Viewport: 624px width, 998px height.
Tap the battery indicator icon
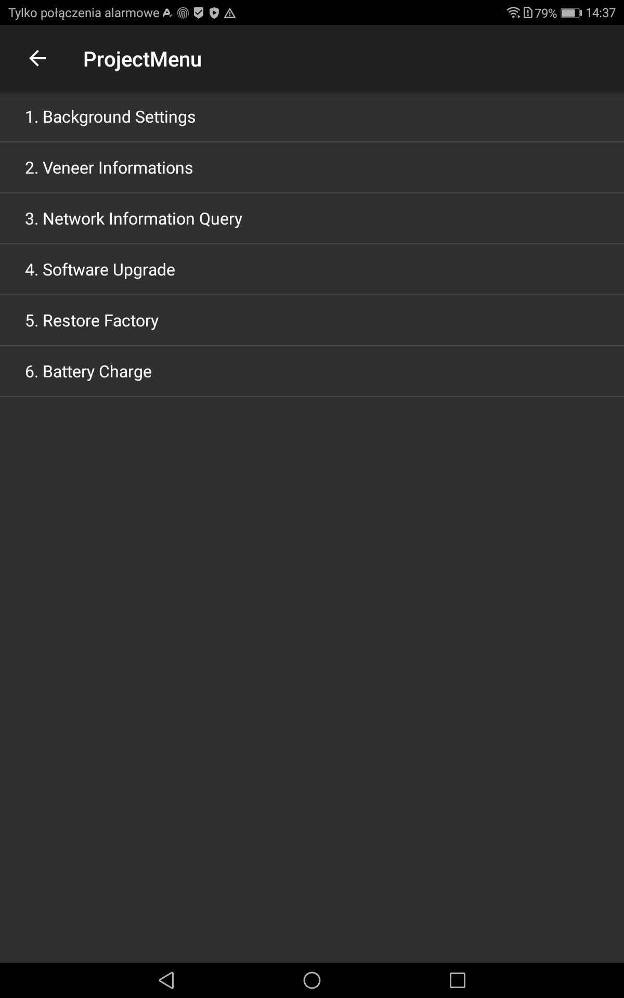click(571, 13)
